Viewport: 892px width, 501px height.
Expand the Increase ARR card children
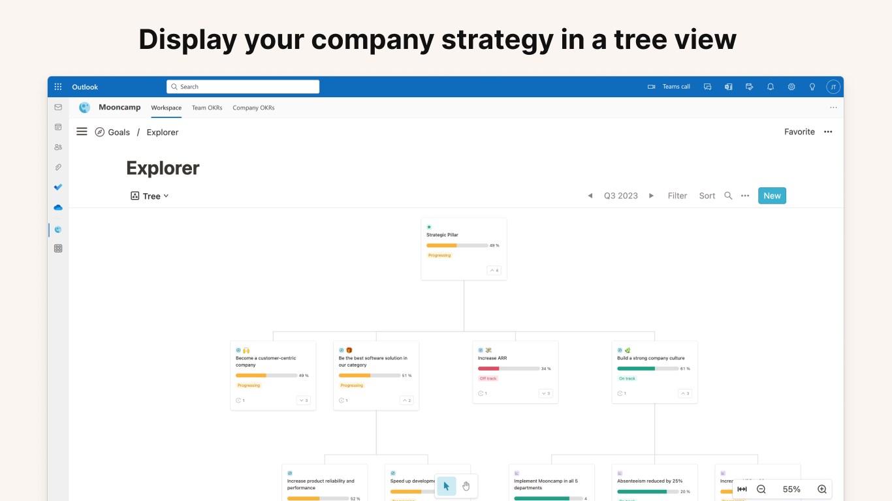coord(546,393)
